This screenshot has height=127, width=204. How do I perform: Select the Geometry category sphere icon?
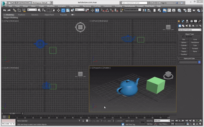coord(180,26)
